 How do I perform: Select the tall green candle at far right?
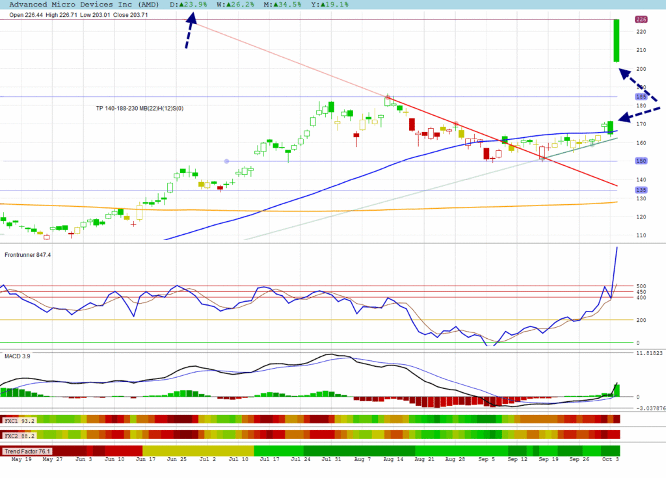[616, 41]
